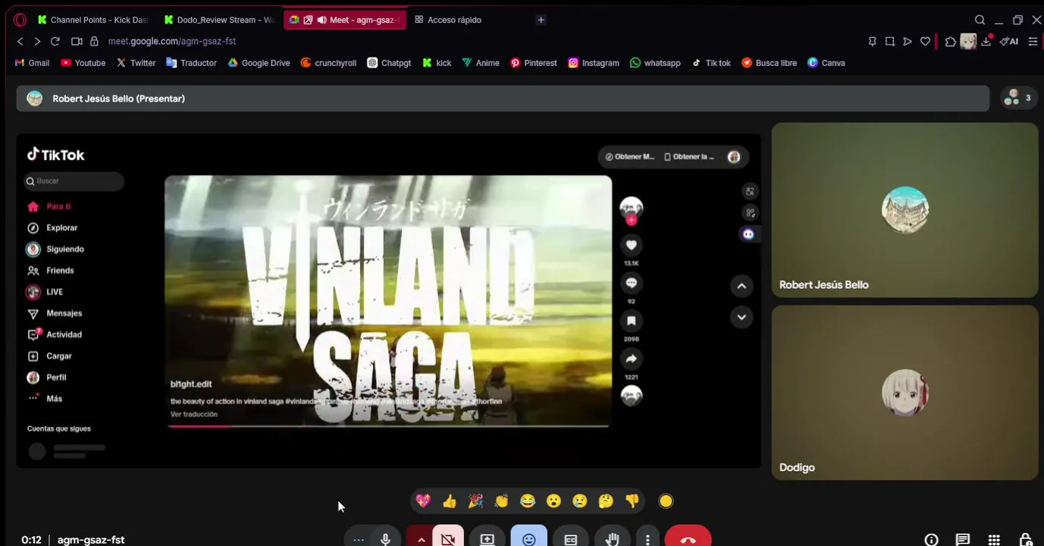
Task: Raise hand in the meeting
Action: click(613, 539)
